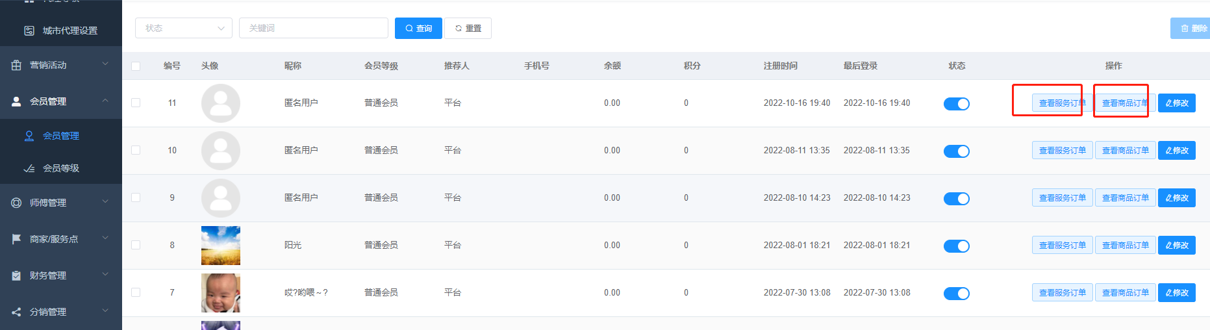Screen dimensions: 1210x330
Task: Expand the 财务管理 menu chevron
Action: pyautogui.click(x=105, y=275)
